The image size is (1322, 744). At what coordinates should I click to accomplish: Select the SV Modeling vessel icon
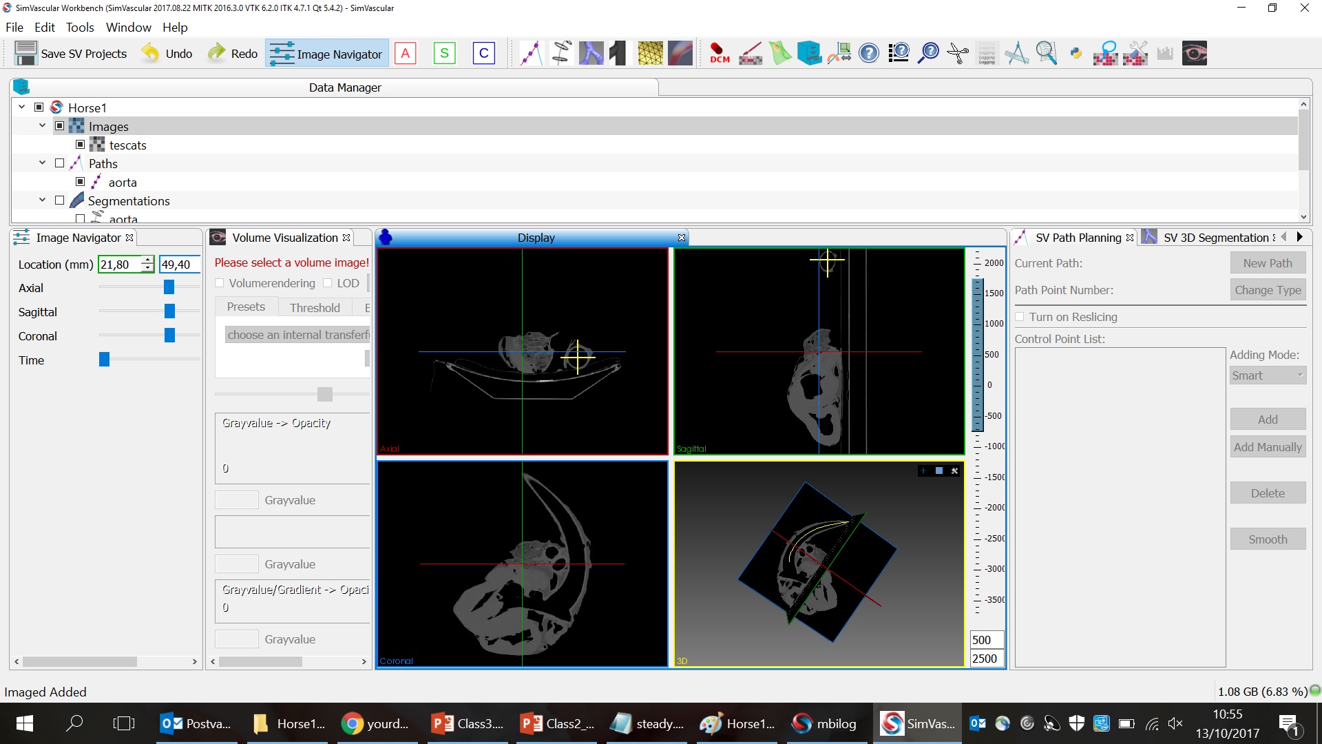coord(591,53)
